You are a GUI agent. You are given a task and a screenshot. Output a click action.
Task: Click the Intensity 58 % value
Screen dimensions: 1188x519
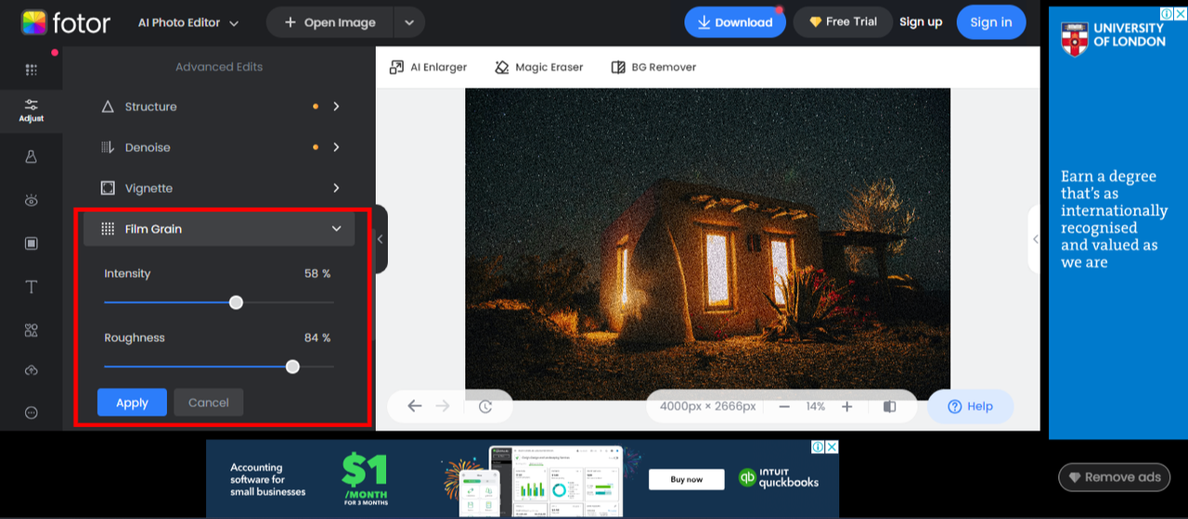[x=317, y=273]
